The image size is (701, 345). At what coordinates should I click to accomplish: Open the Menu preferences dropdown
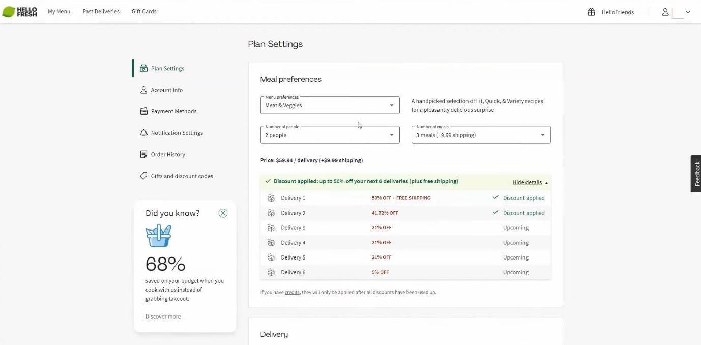click(330, 105)
